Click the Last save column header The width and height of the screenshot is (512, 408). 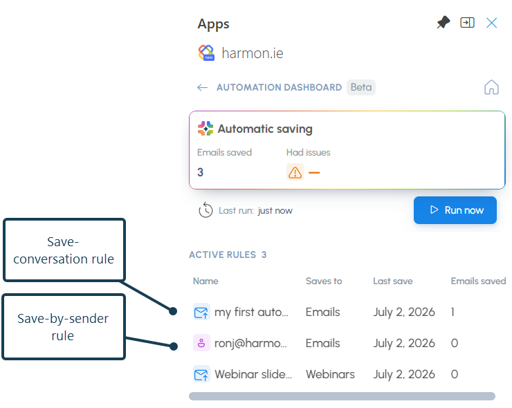click(393, 281)
